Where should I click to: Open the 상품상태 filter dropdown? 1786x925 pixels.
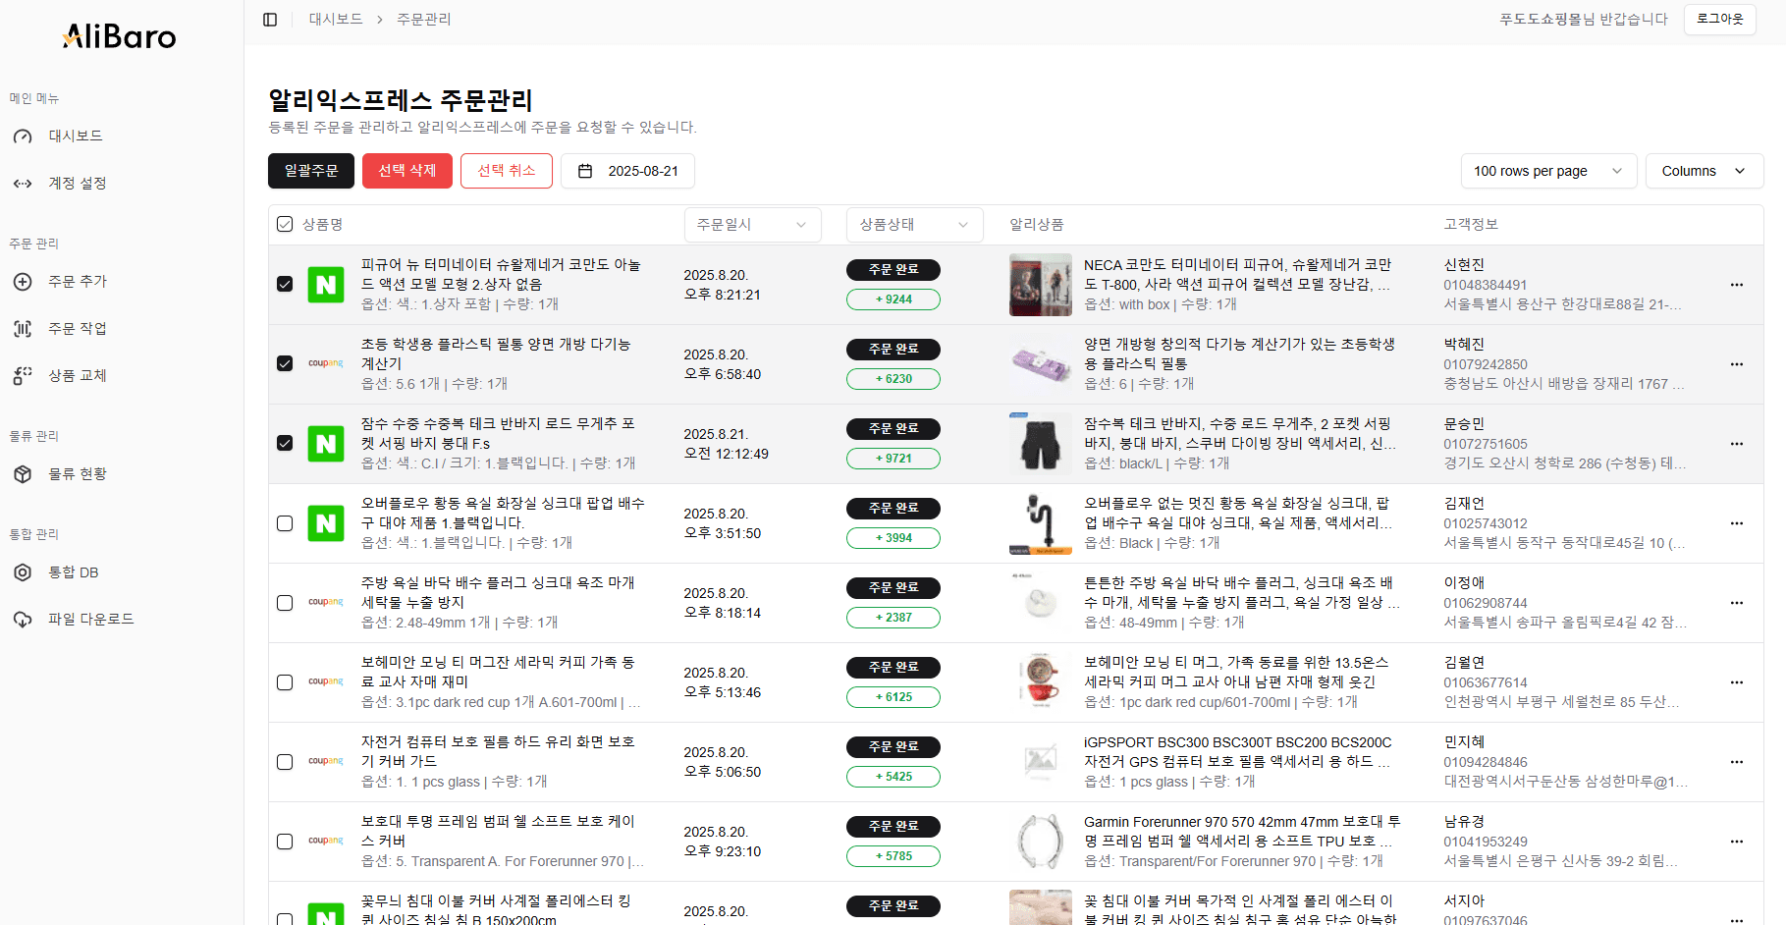tap(914, 225)
